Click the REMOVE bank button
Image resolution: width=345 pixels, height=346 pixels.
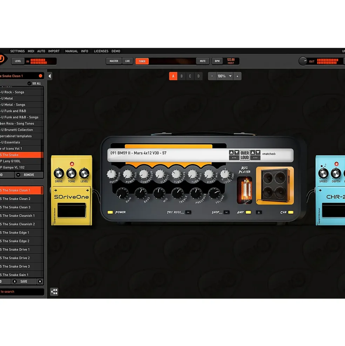[29, 175]
